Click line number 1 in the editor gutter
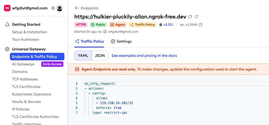 coord(77,84)
